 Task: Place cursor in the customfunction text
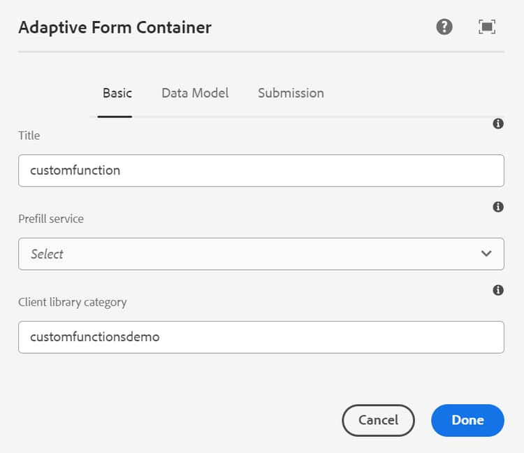click(x=75, y=171)
